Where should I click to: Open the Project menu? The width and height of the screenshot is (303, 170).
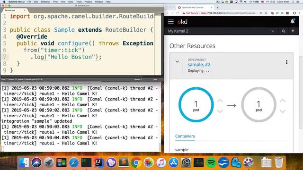88,2
